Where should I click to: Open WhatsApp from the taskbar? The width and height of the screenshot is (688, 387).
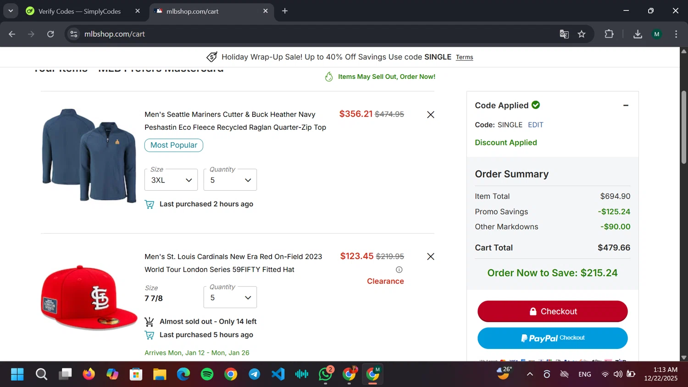326,374
